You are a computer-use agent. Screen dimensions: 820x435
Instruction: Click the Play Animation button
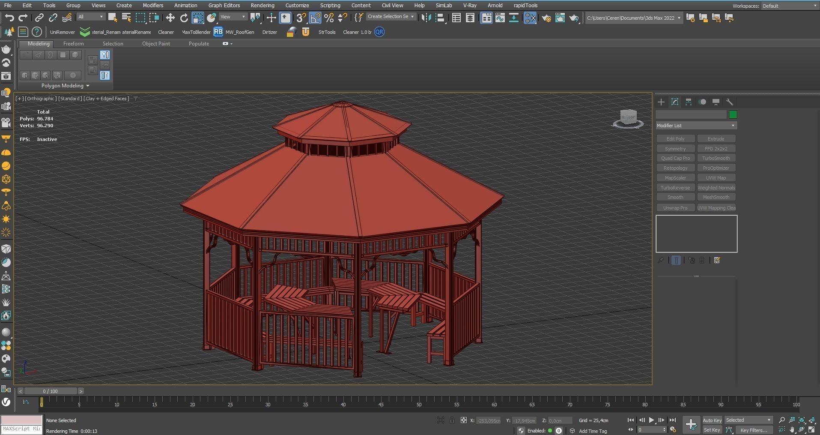(651, 420)
